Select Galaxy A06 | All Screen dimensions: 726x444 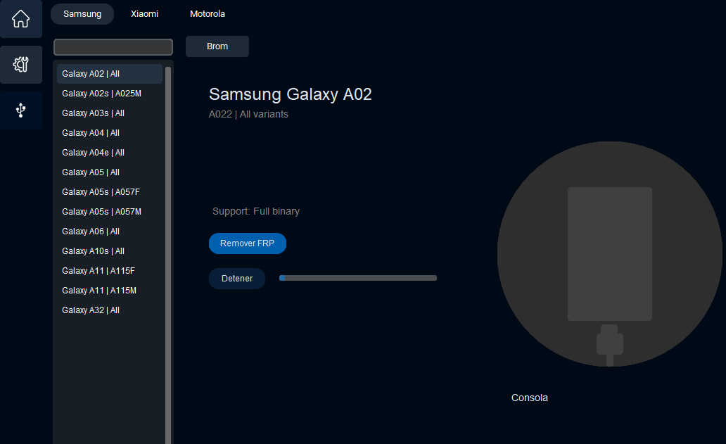[x=110, y=231]
